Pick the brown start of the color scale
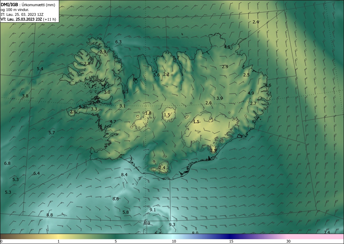344x244 pixels. click(7, 236)
